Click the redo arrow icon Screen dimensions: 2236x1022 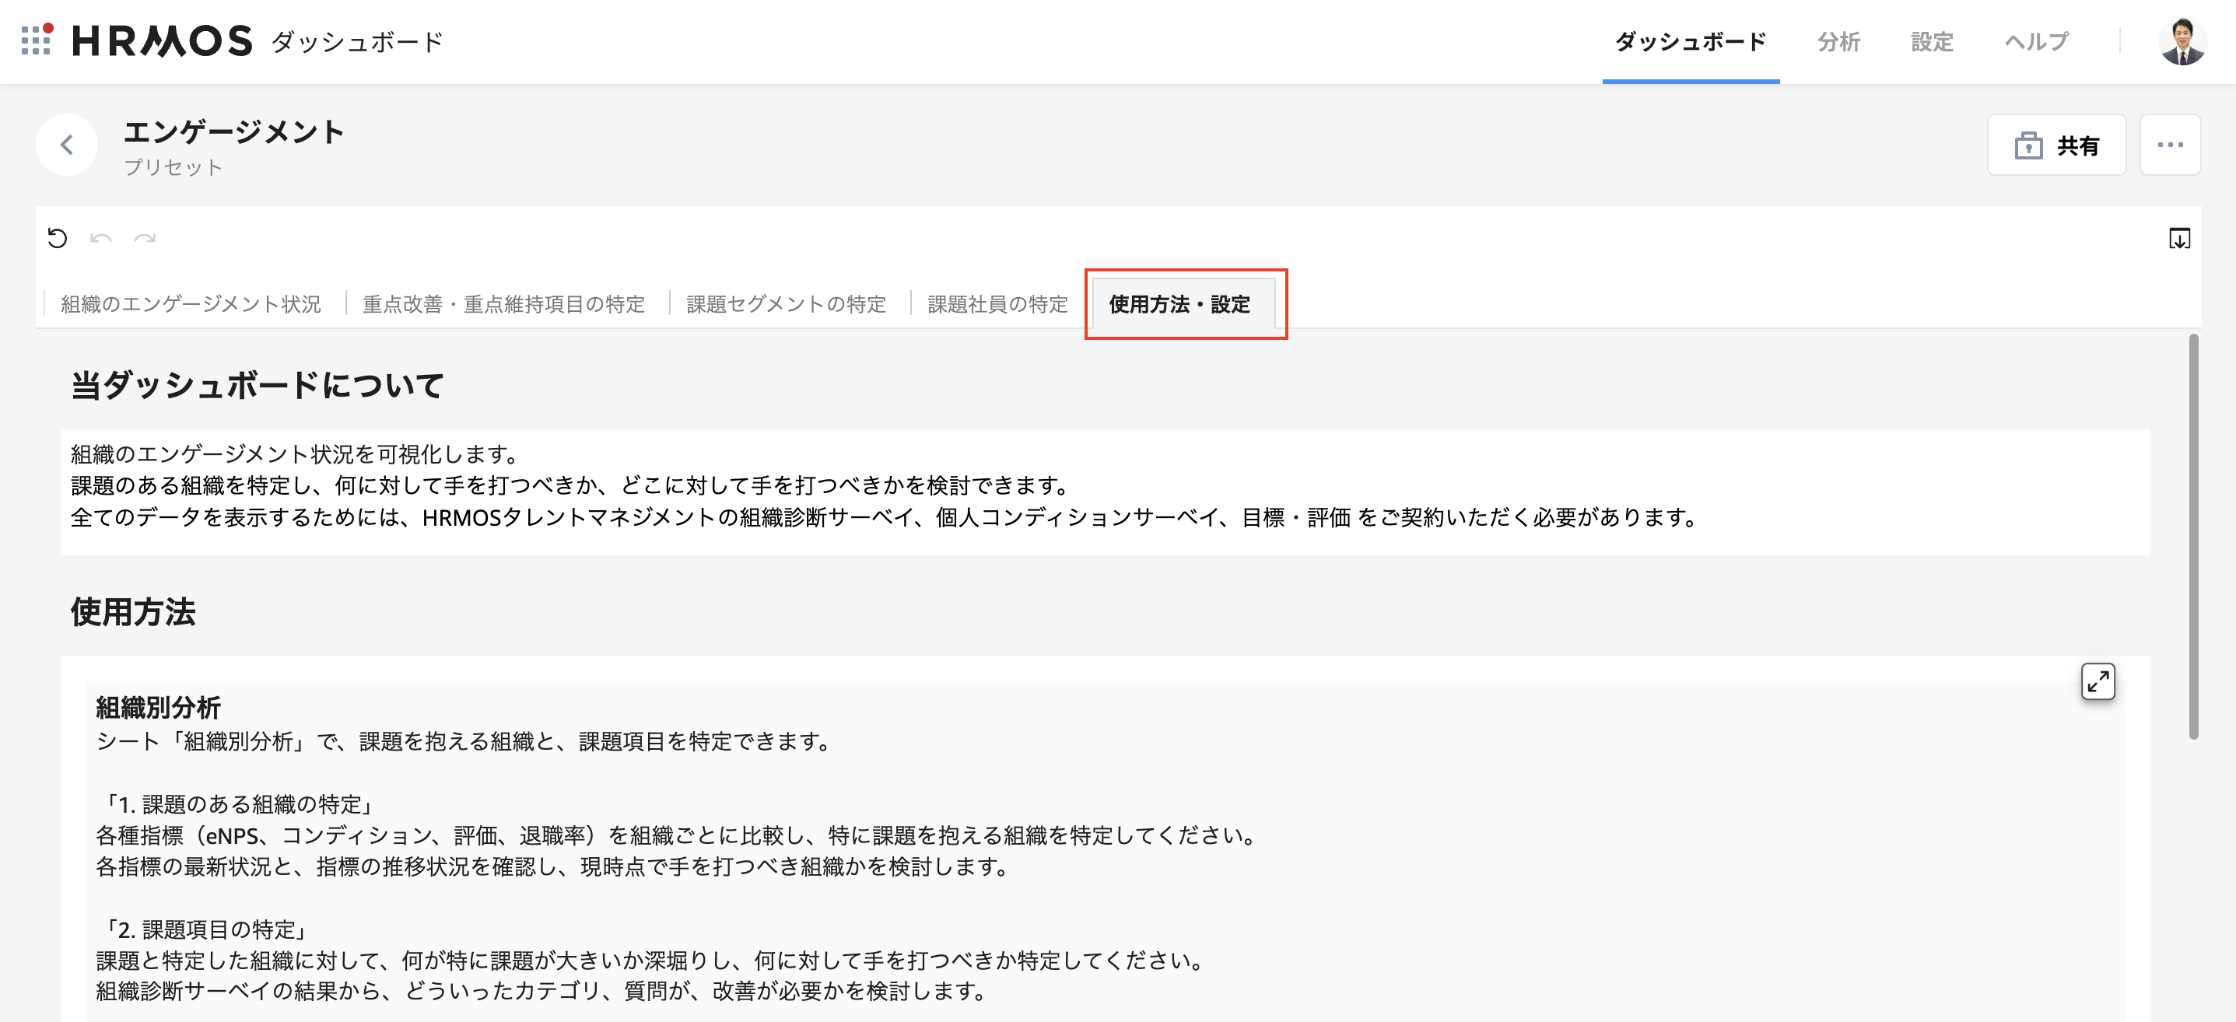pyautogui.click(x=145, y=239)
